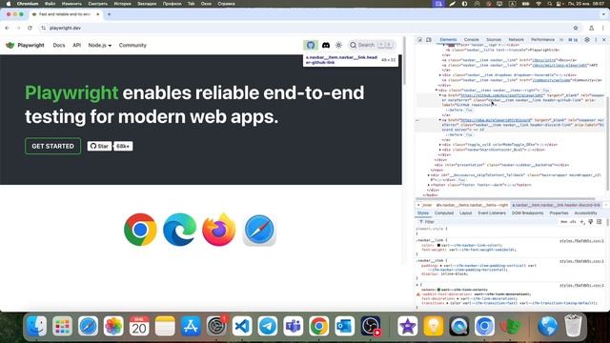This screenshot has height=343, width=610.
Task: Collapse the discord-link anchor node
Action: tap(440, 120)
